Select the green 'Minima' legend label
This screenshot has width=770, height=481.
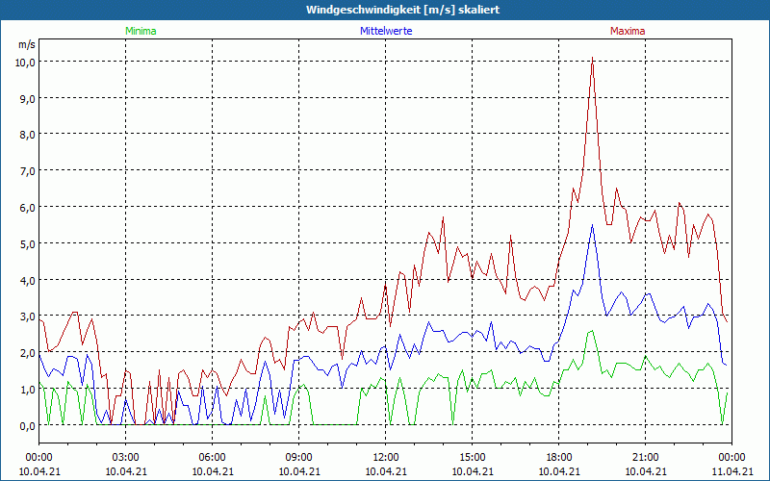pyautogui.click(x=141, y=31)
